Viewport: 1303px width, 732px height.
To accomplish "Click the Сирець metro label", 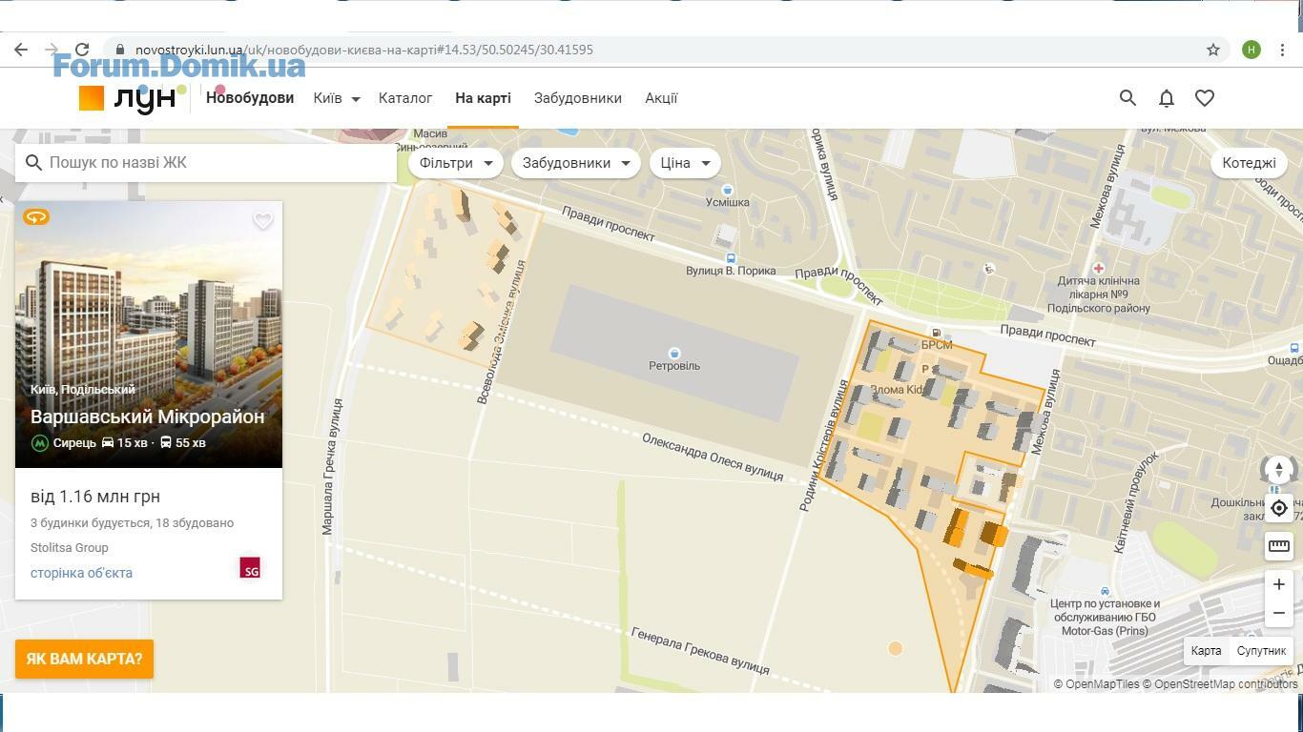I will tap(74, 442).
